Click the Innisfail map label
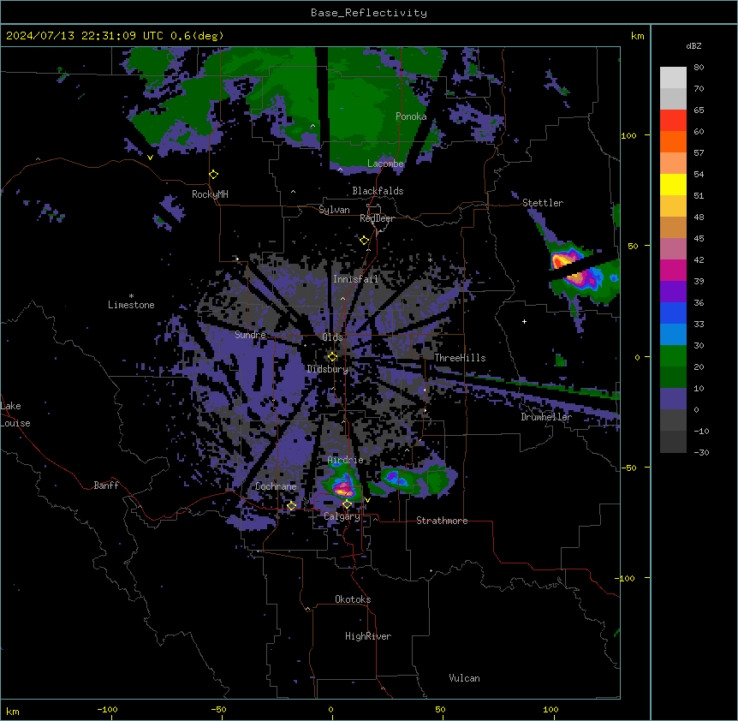 tap(355, 279)
